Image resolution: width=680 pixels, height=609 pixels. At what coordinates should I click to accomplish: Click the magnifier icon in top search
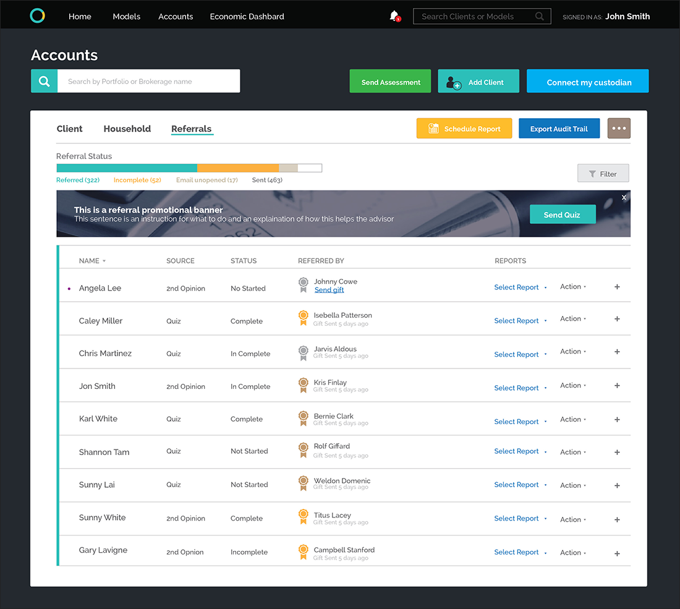(x=540, y=17)
